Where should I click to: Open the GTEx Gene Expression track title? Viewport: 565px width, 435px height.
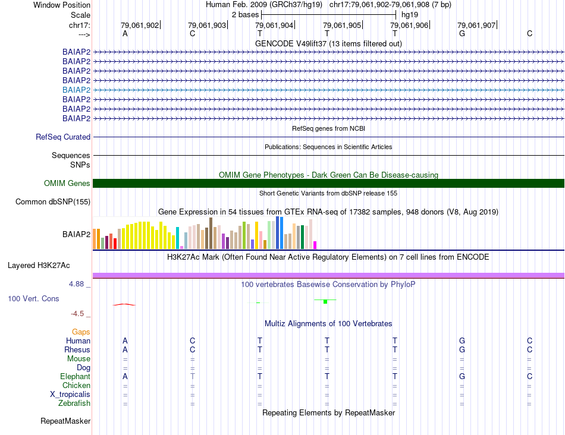[x=328, y=212]
